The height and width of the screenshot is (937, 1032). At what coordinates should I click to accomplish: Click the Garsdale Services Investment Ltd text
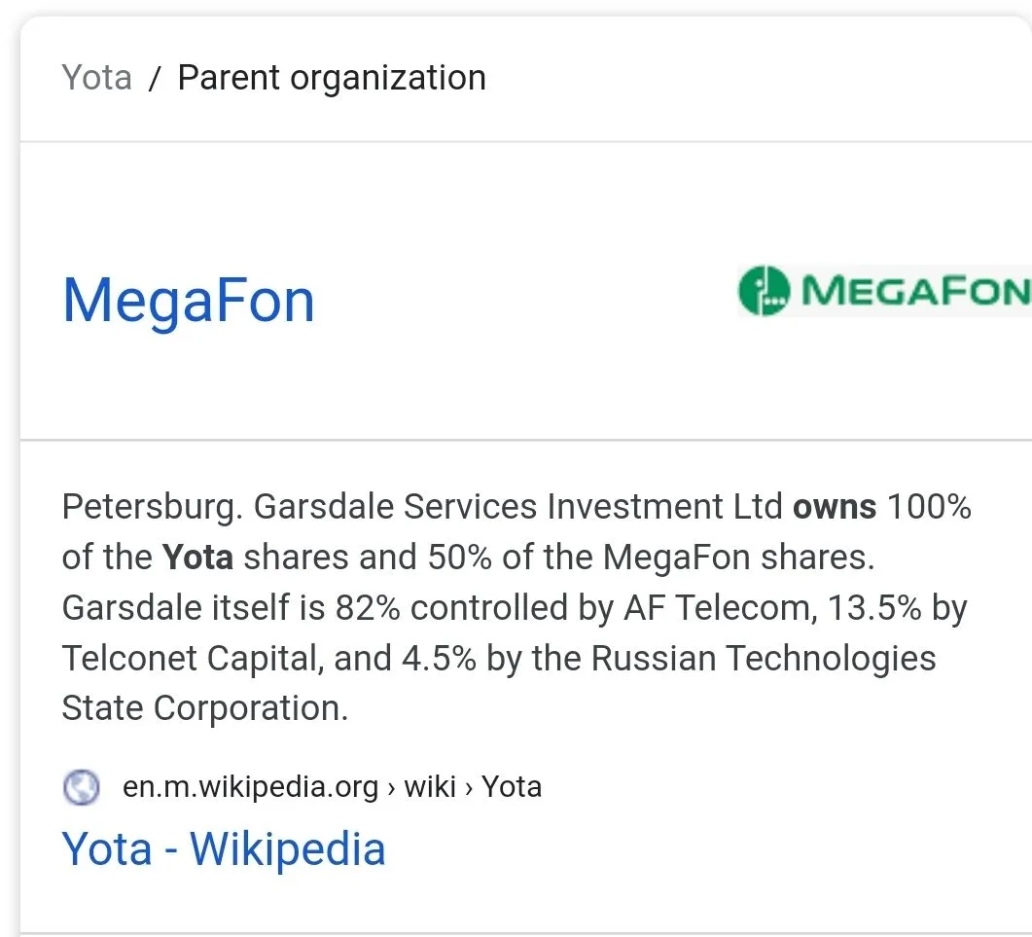click(517, 507)
